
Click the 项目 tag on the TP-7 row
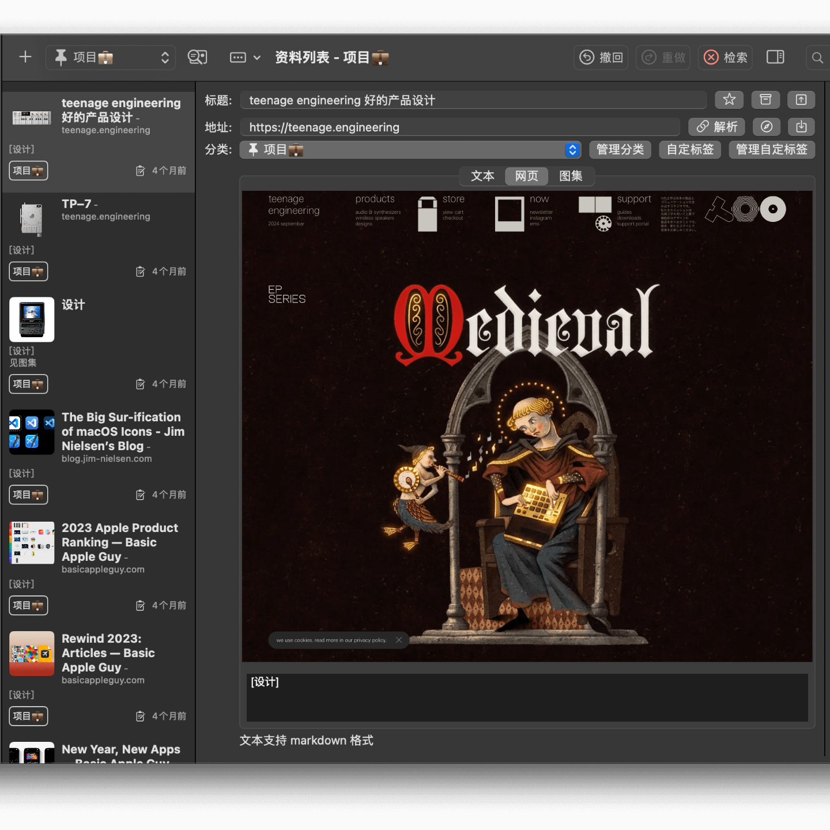pos(28,271)
